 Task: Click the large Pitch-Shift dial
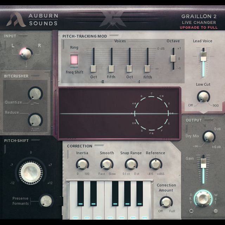point(31,173)
